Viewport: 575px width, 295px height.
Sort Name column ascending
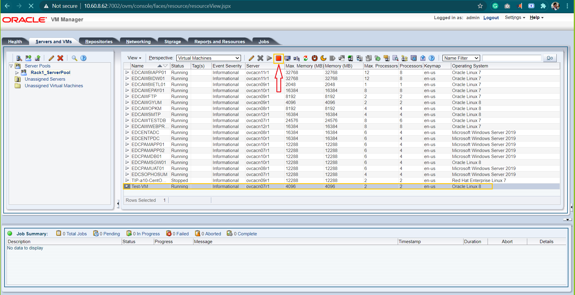point(160,66)
